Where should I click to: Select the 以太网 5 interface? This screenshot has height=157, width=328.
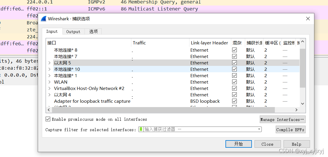click(x=62, y=63)
